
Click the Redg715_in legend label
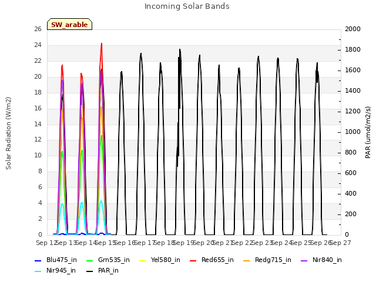[273, 260]
